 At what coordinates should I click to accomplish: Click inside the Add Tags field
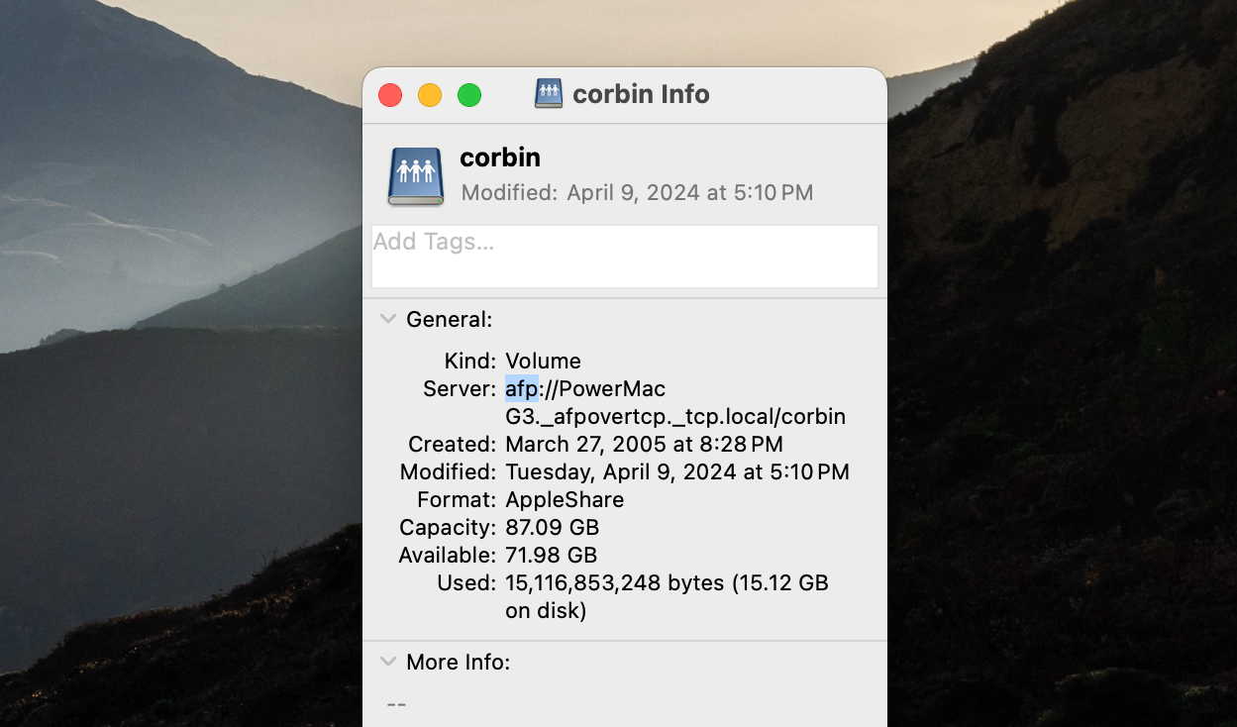click(624, 257)
